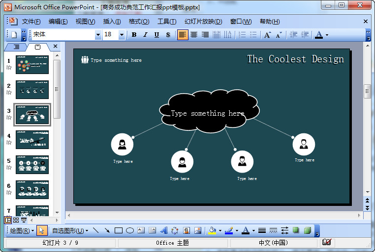Screen dimensions: 375x252
Task: Select slide 5 thumbnail
Action: pyautogui.click(x=32, y=165)
